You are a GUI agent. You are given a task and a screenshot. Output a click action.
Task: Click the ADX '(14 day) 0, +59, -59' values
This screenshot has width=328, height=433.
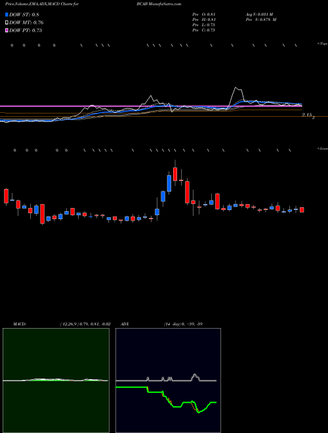(183, 324)
